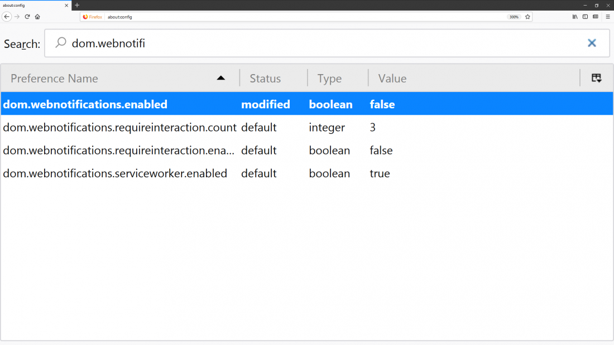Show sidebars using the sidebar icon
Viewport: 614px width, 345px height.
tap(585, 17)
